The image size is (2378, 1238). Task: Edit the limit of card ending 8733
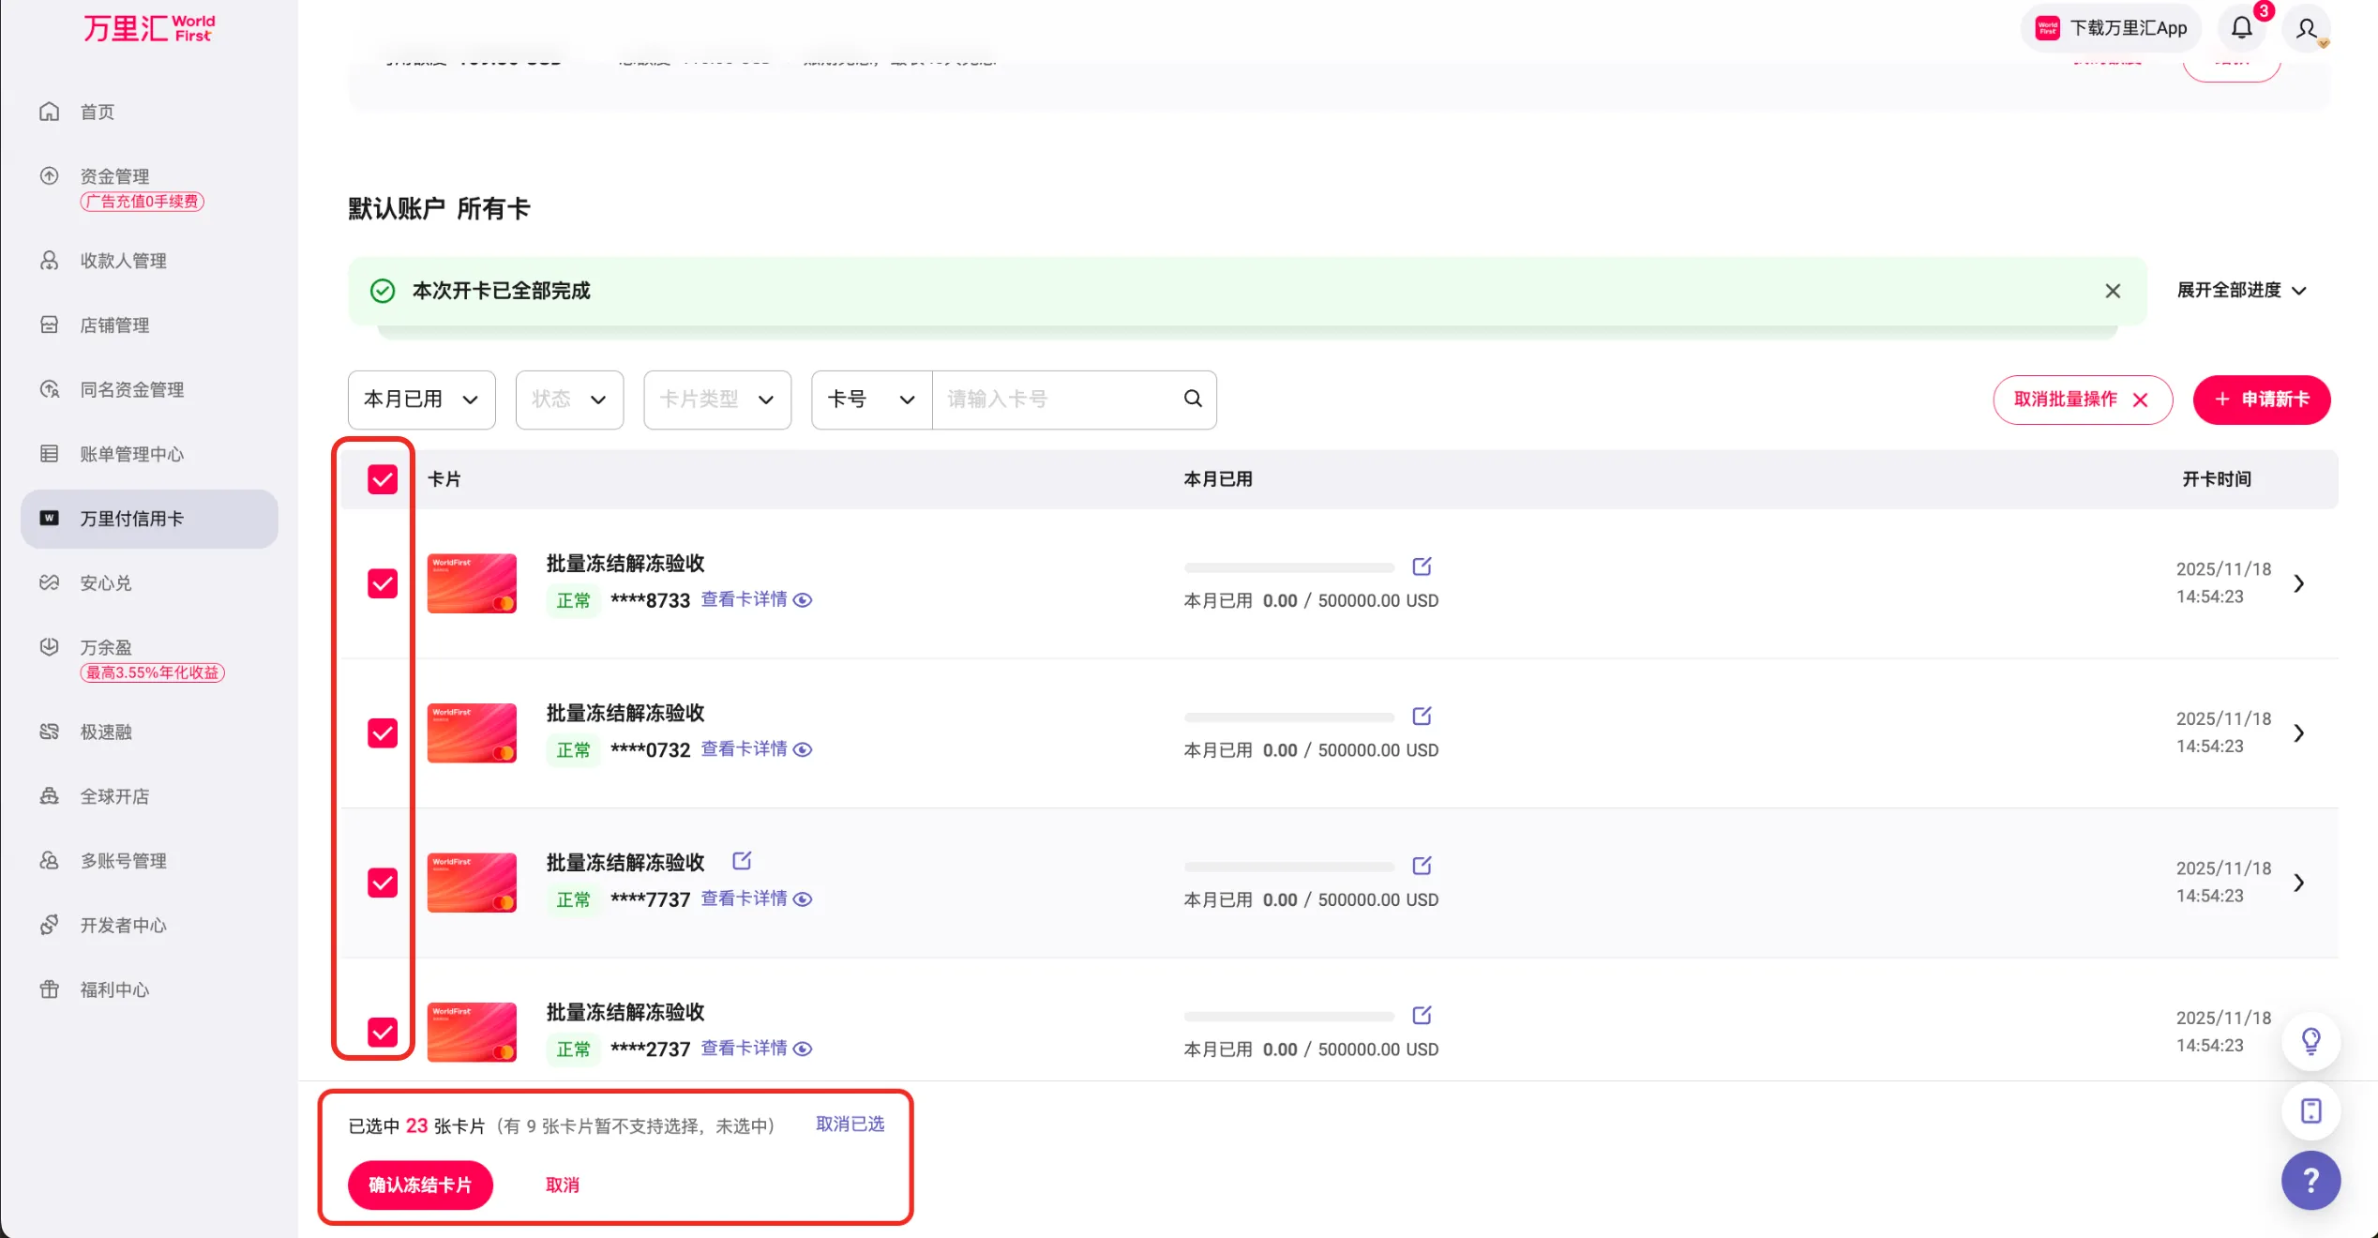1422,566
